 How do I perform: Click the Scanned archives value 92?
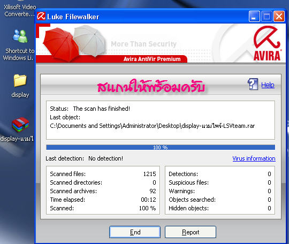click(x=153, y=191)
